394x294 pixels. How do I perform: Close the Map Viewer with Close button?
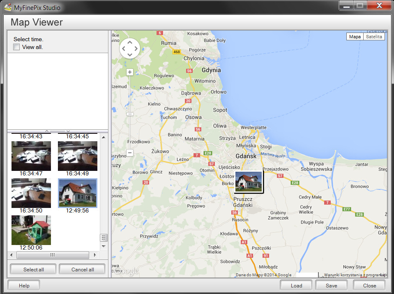(369, 285)
